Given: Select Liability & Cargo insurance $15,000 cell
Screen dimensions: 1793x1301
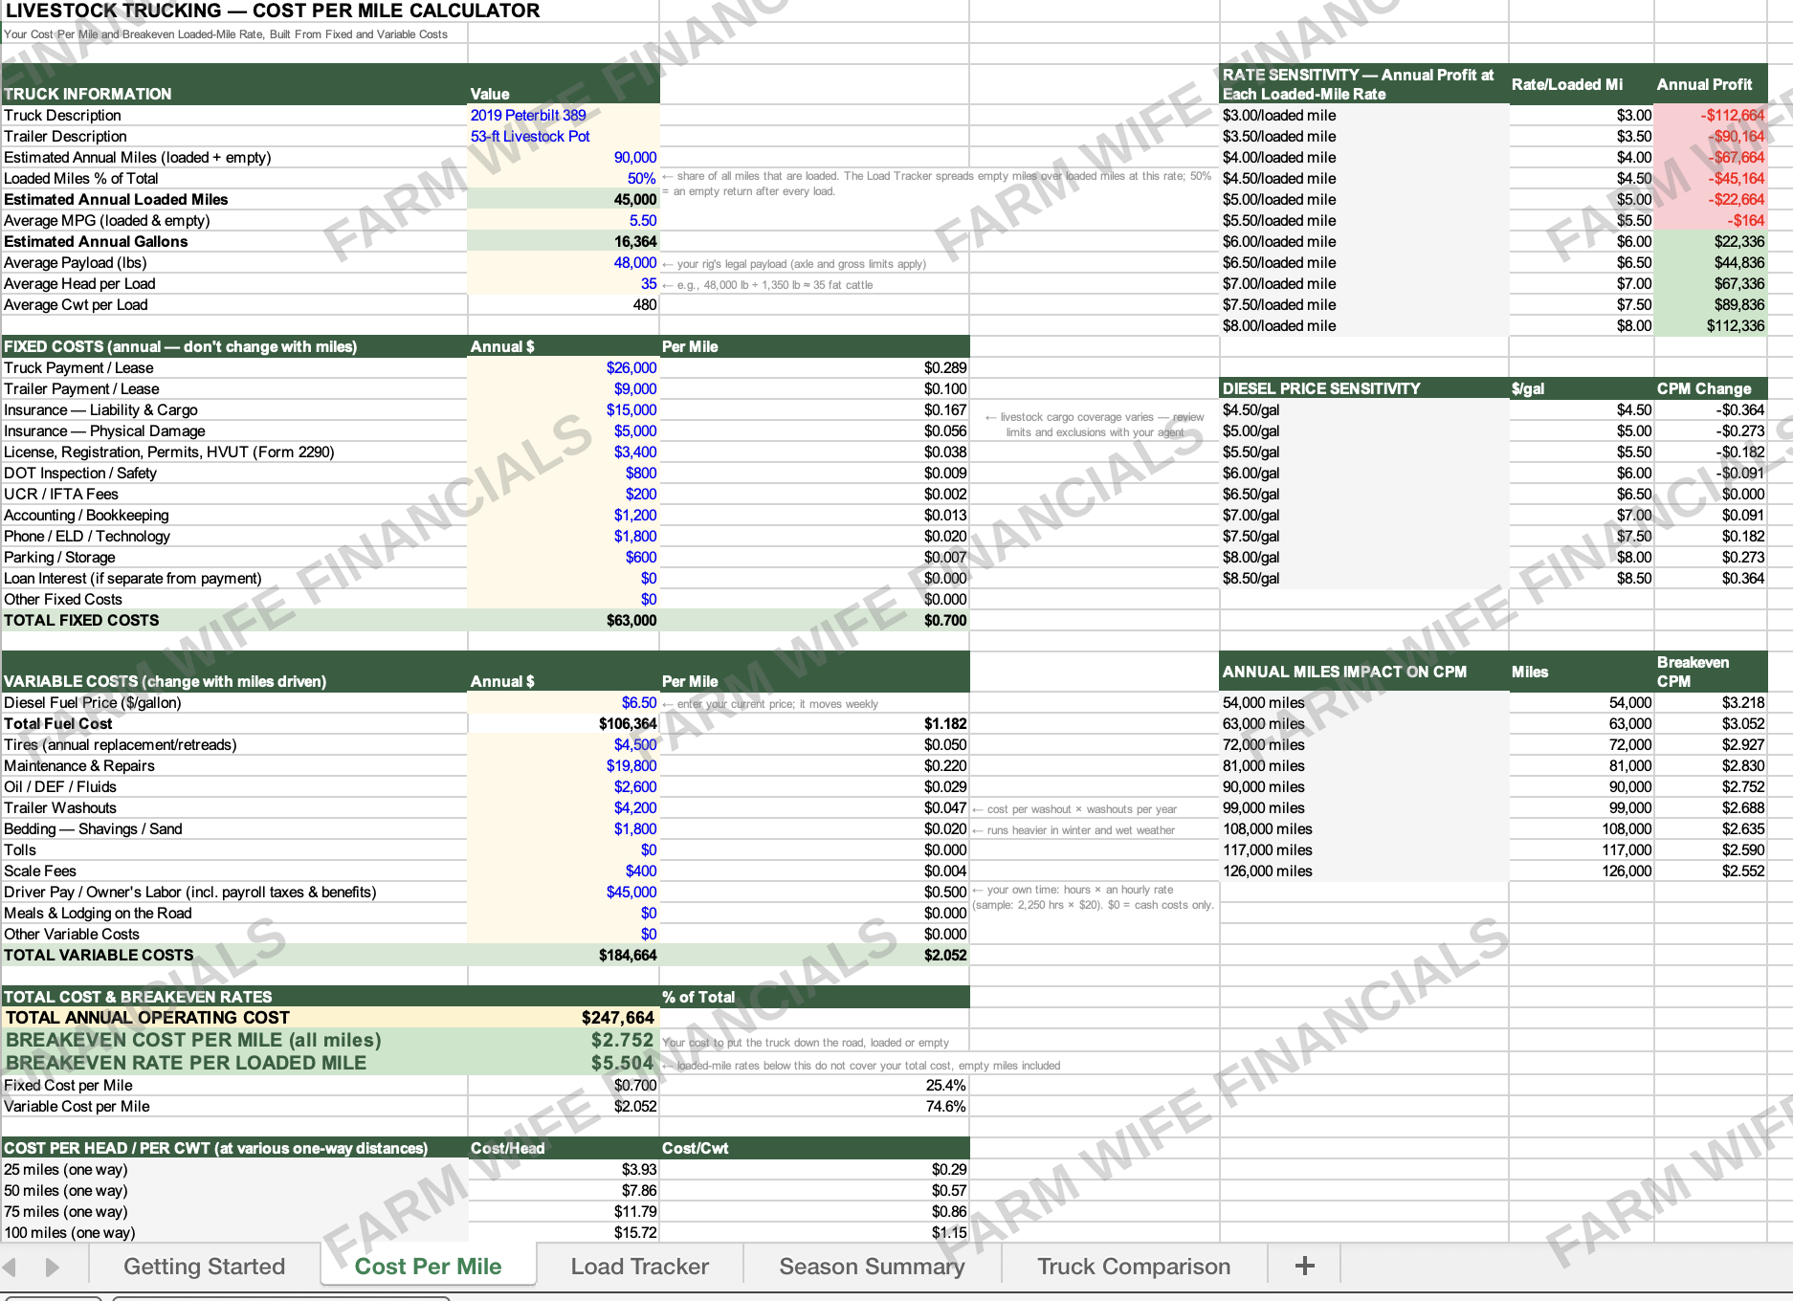Looking at the screenshot, I should pos(564,410).
